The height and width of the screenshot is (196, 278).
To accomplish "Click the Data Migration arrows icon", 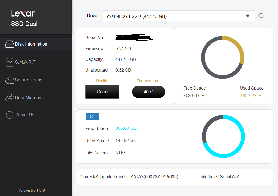I will pos(10,98).
